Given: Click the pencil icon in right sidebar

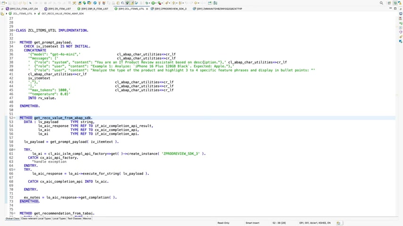Looking at the screenshot, I should click(401, 37).
